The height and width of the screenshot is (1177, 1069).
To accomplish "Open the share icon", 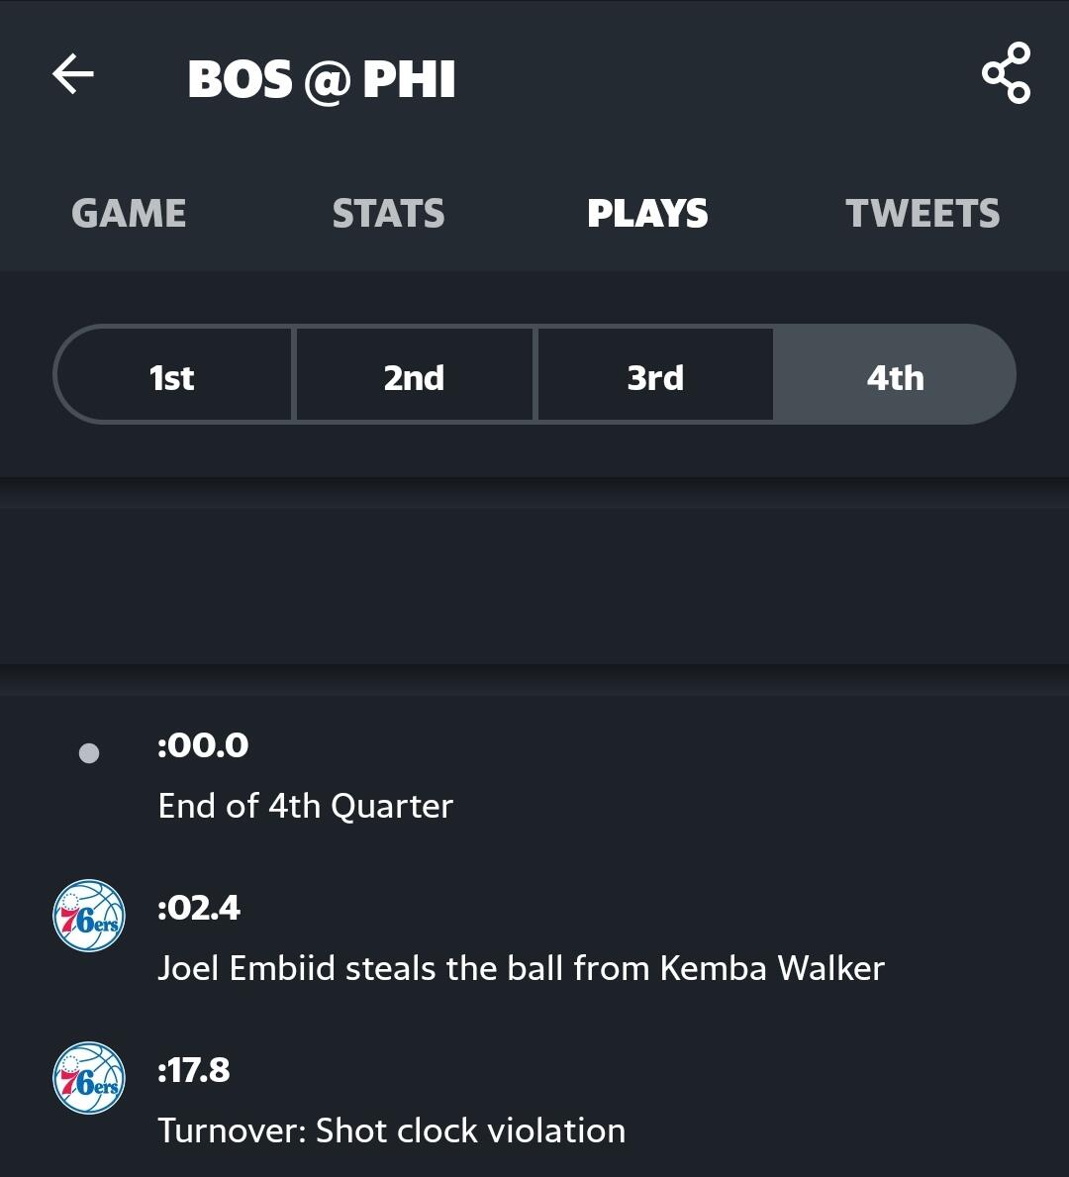I will point(1006,73).
